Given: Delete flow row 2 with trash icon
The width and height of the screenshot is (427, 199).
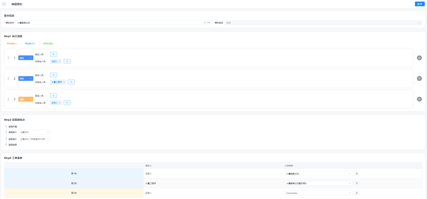Looking at the screenshot, I should pos(419,78).
